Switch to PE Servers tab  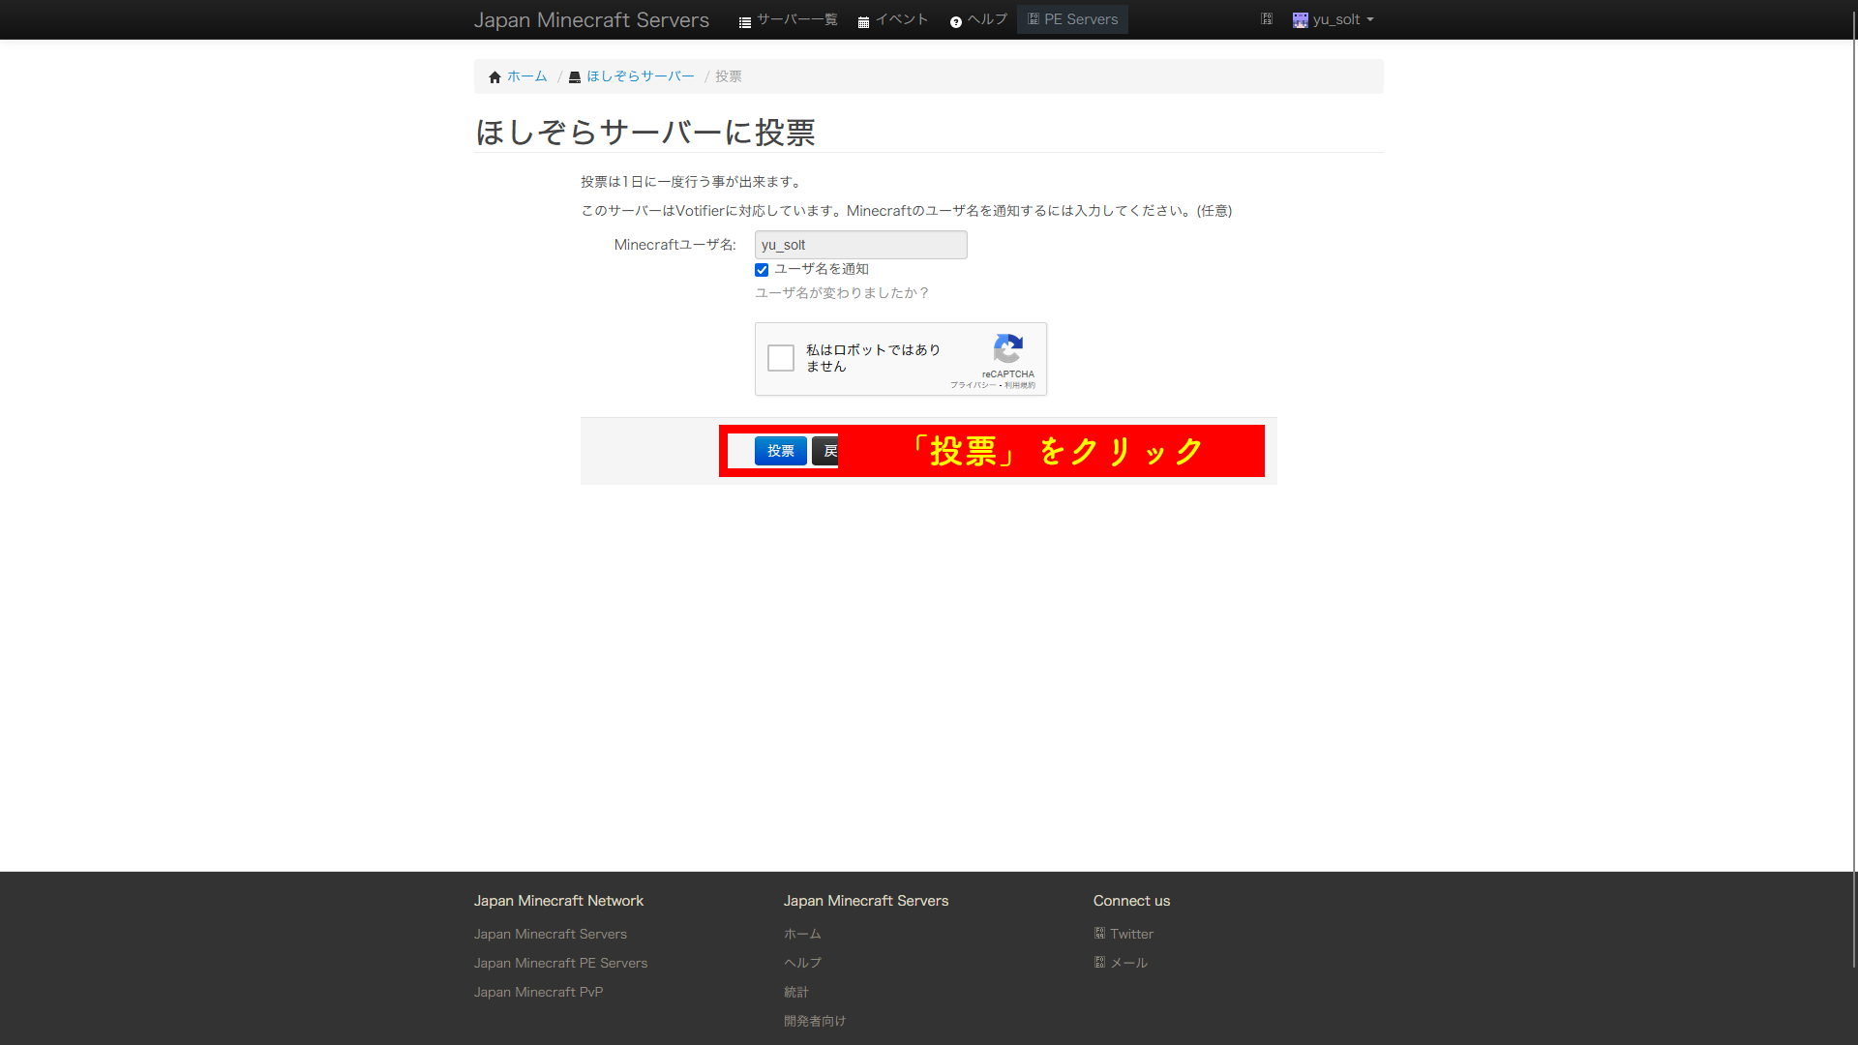(1072, 19)
